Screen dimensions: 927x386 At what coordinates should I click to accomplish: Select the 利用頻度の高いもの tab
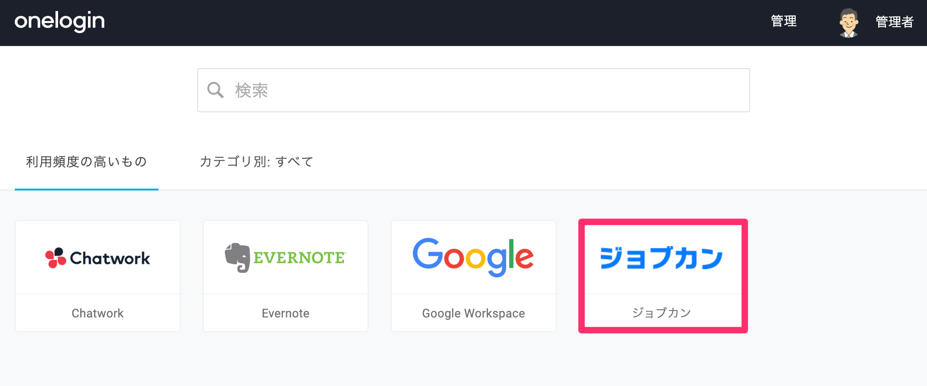coord(87,161)
